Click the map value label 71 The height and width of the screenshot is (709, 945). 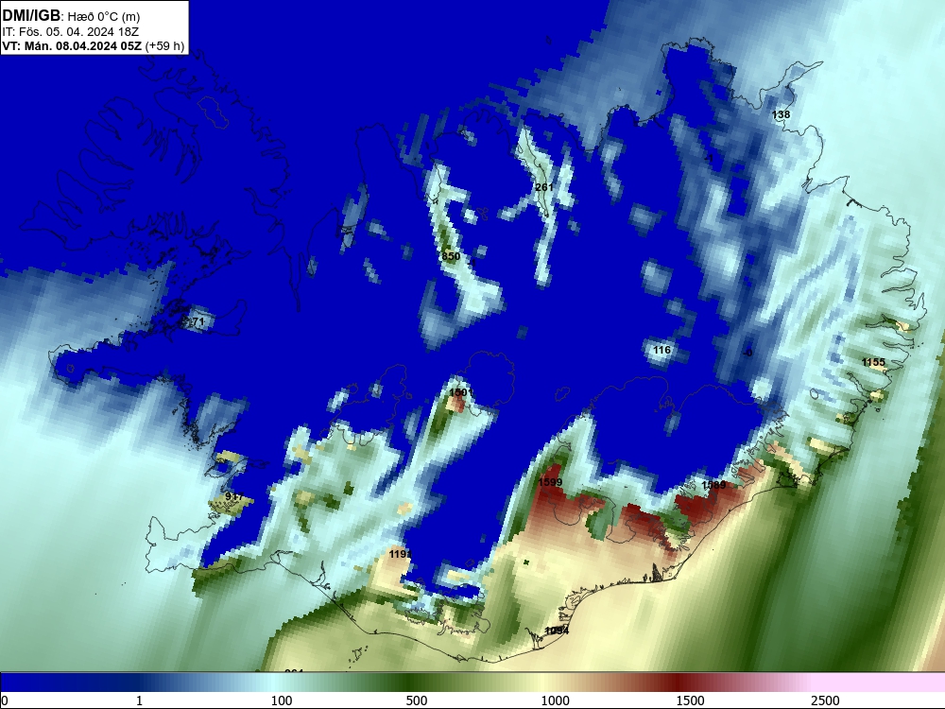pyautogui.click(x=198, y=322)
